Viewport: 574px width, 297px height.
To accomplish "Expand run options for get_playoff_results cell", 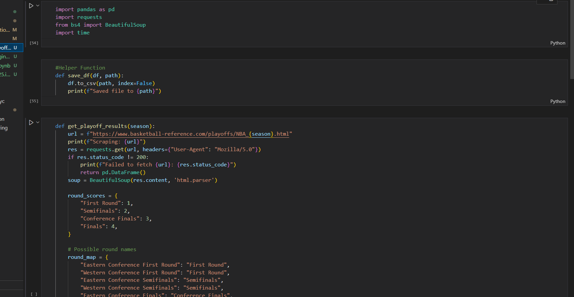I will (38, 122).
